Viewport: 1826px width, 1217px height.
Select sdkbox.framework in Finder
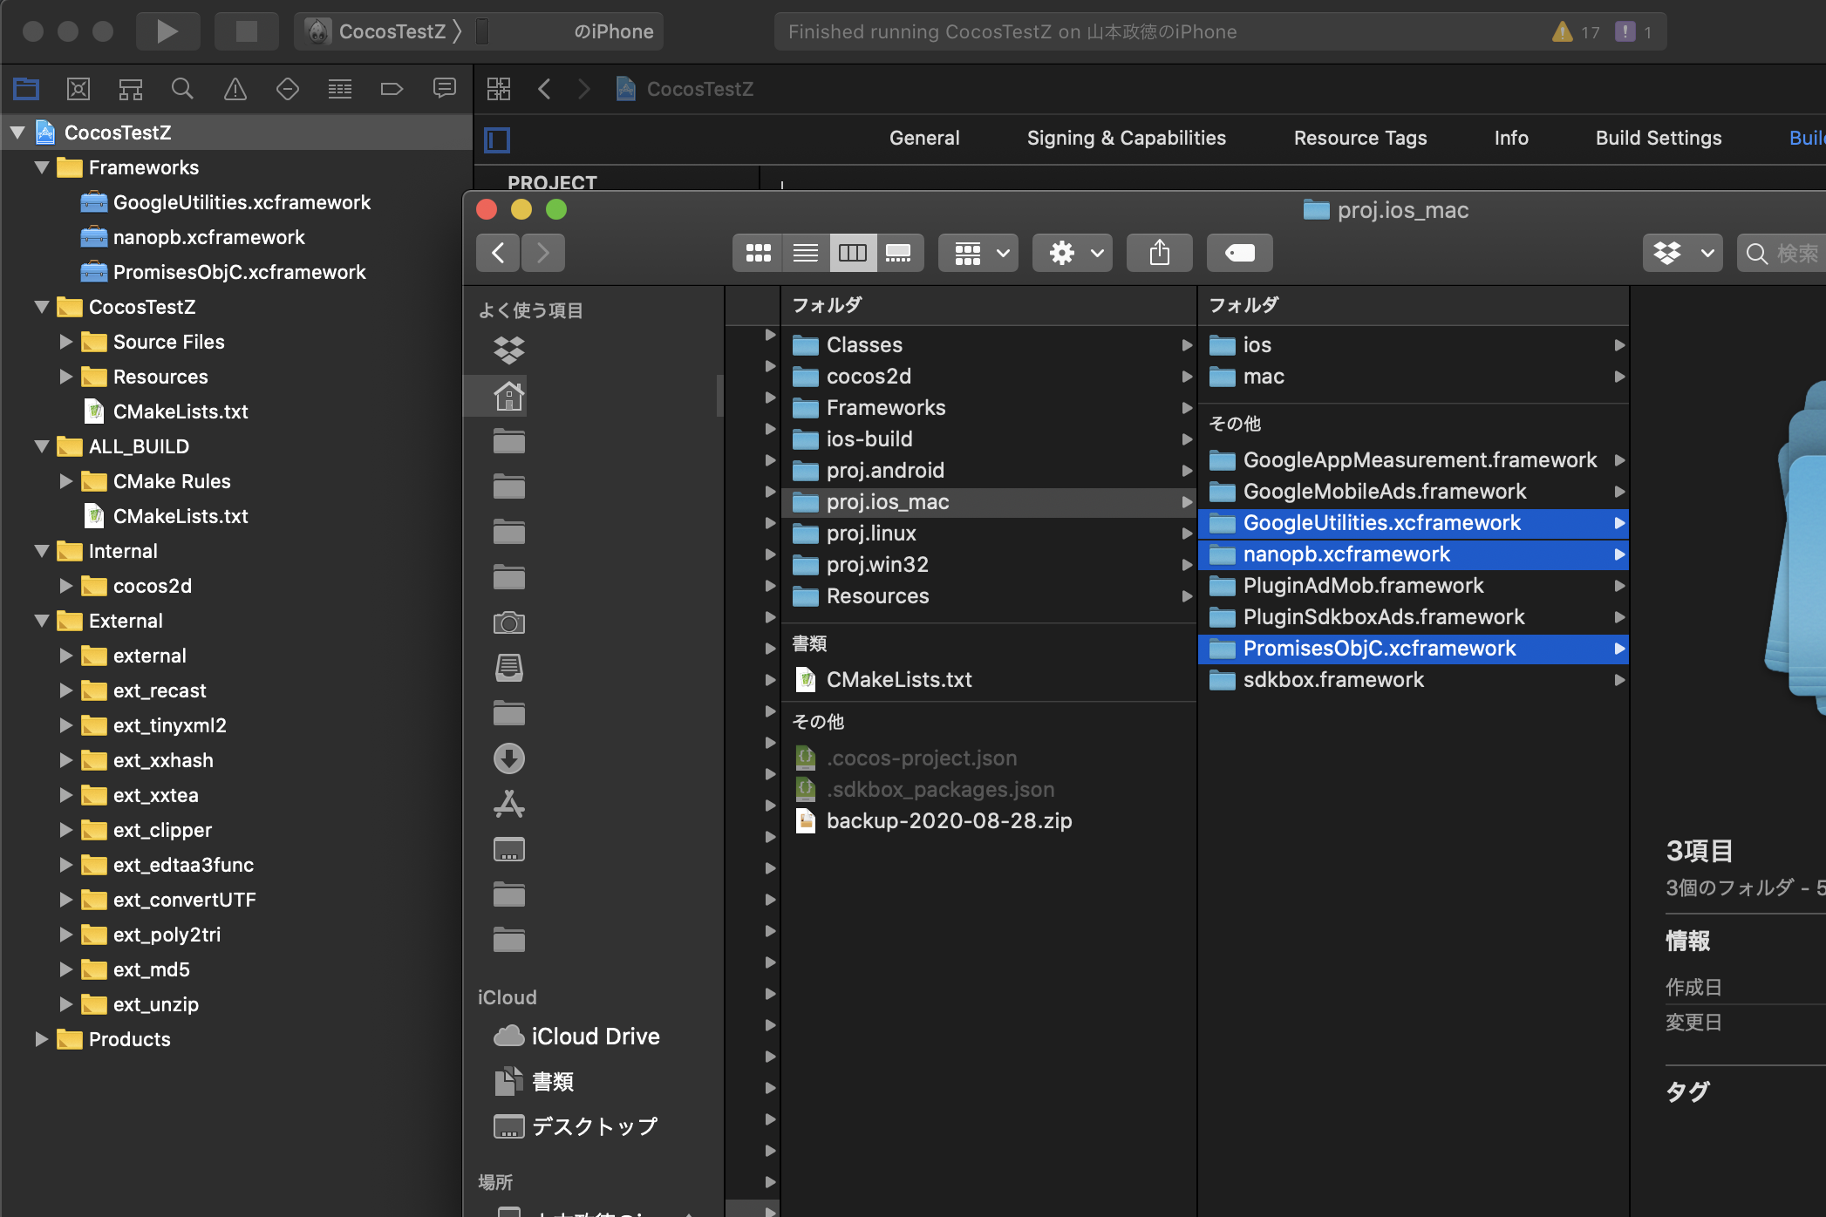[1414, 680]
